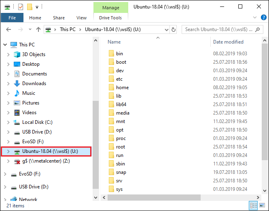The width and height of the screenshot is (269, 211).
Task: Select the bin folder icon
Action: click(x=111, y=53)
